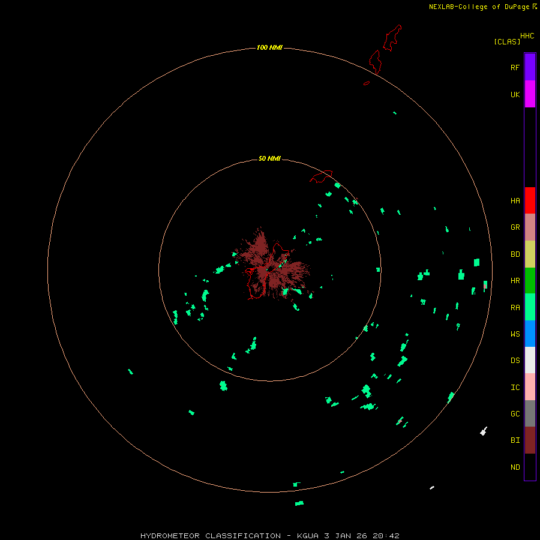The height and width of the screenshot is (540, 540).
Task: Click the DS white legend swatch
Action: (x=530, y=360)
